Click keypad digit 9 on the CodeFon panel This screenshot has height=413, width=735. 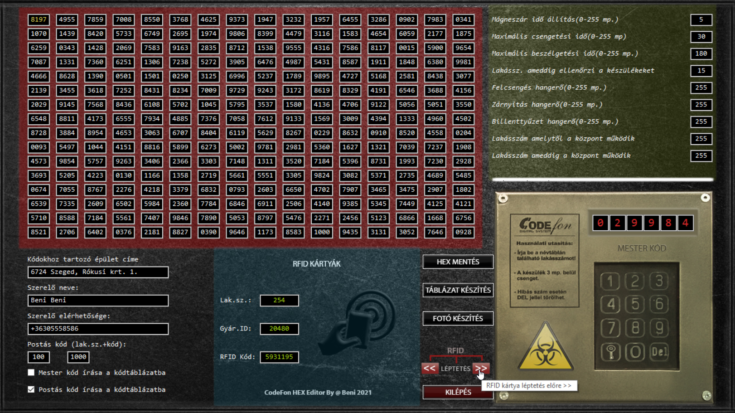tap(659, 328)
